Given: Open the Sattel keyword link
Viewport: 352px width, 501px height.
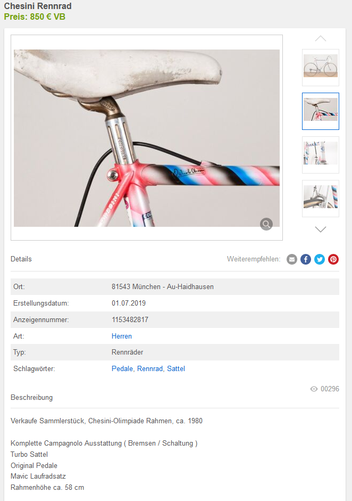Looking at the screenshot, I should 176,369.
